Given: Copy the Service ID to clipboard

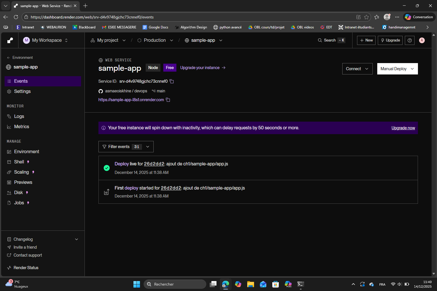Looking at the screenshot, I should pyautogui.click(x=172, y=81).
